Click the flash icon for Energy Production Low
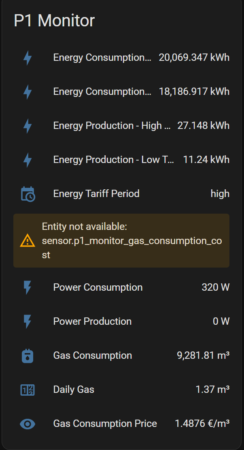The height and width of the screenshot is (450, 244). tap(28, 160)
